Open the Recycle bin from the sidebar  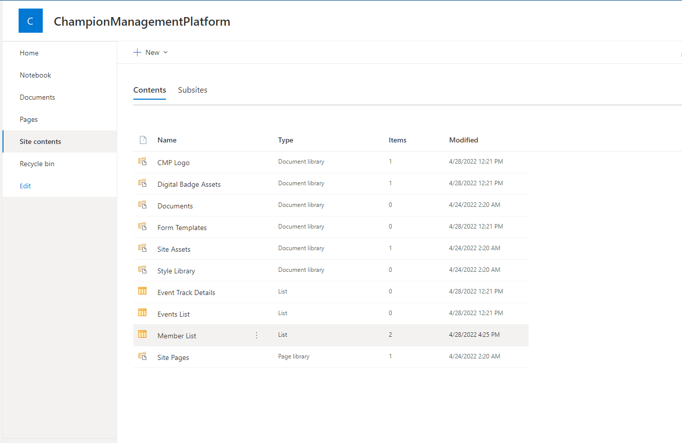(37, 163)
